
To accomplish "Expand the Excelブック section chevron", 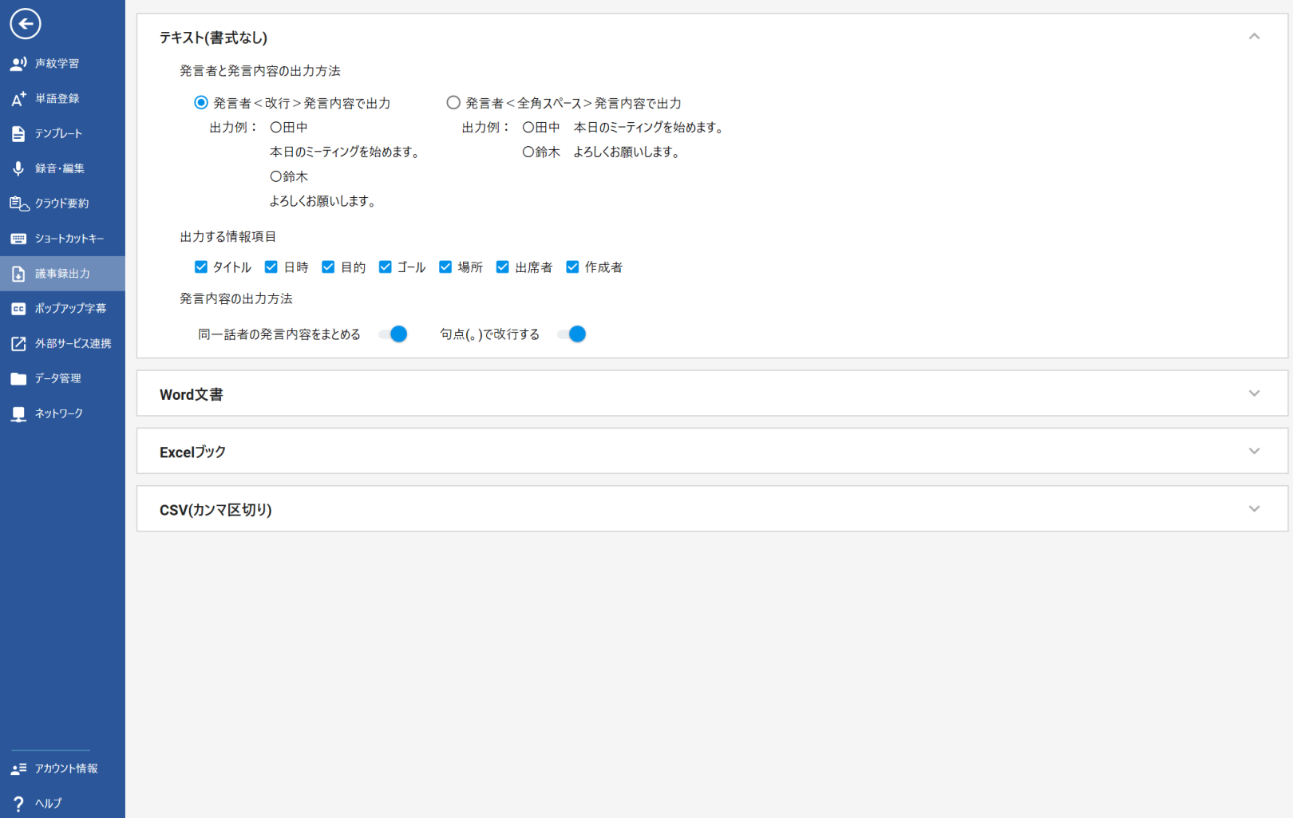I will click(x=1254, y=452).
